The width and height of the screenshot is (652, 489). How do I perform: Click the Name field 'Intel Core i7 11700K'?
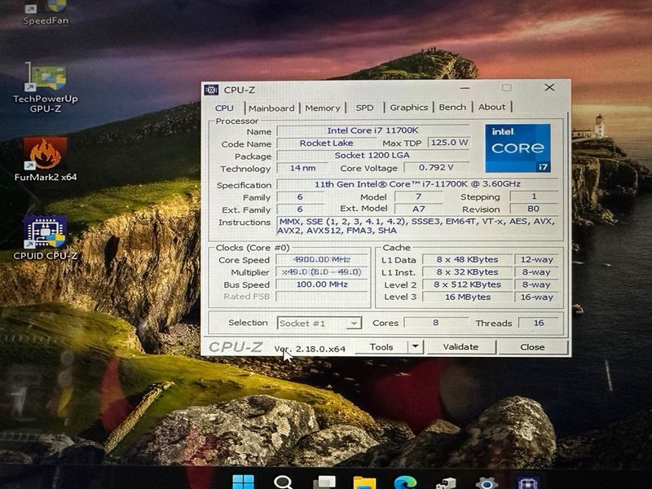pos(372,130)
